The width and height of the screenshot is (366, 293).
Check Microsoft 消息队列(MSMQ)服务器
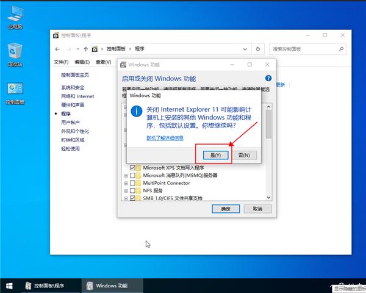tap(132, 175)
